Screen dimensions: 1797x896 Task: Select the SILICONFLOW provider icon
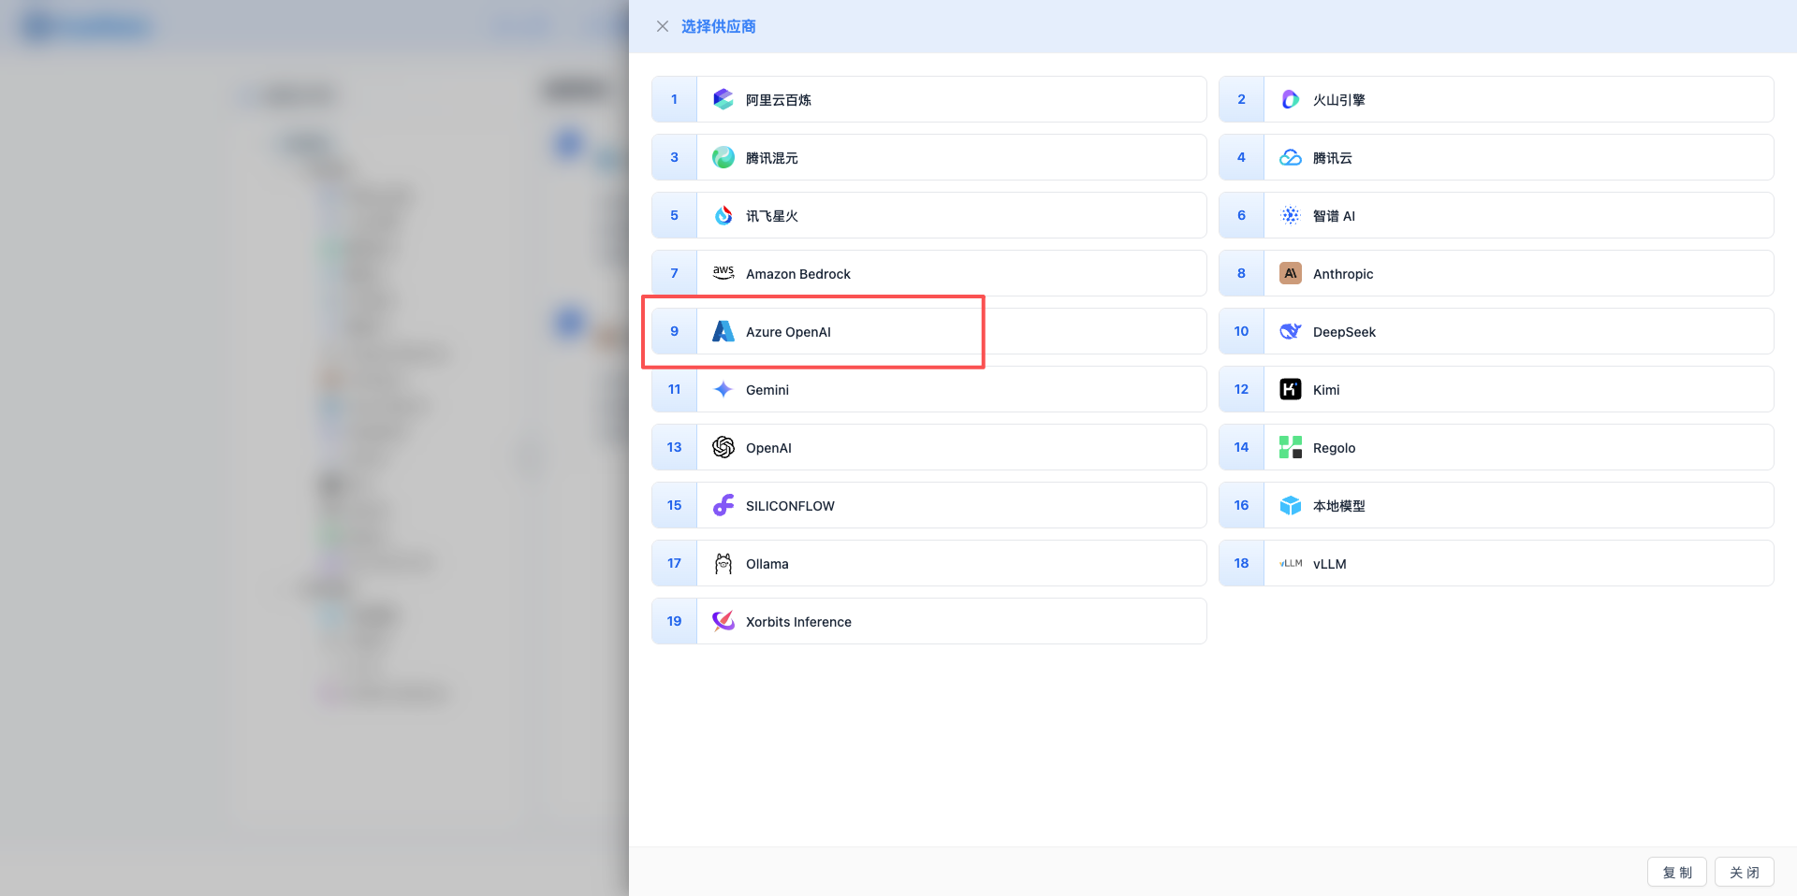723,505
